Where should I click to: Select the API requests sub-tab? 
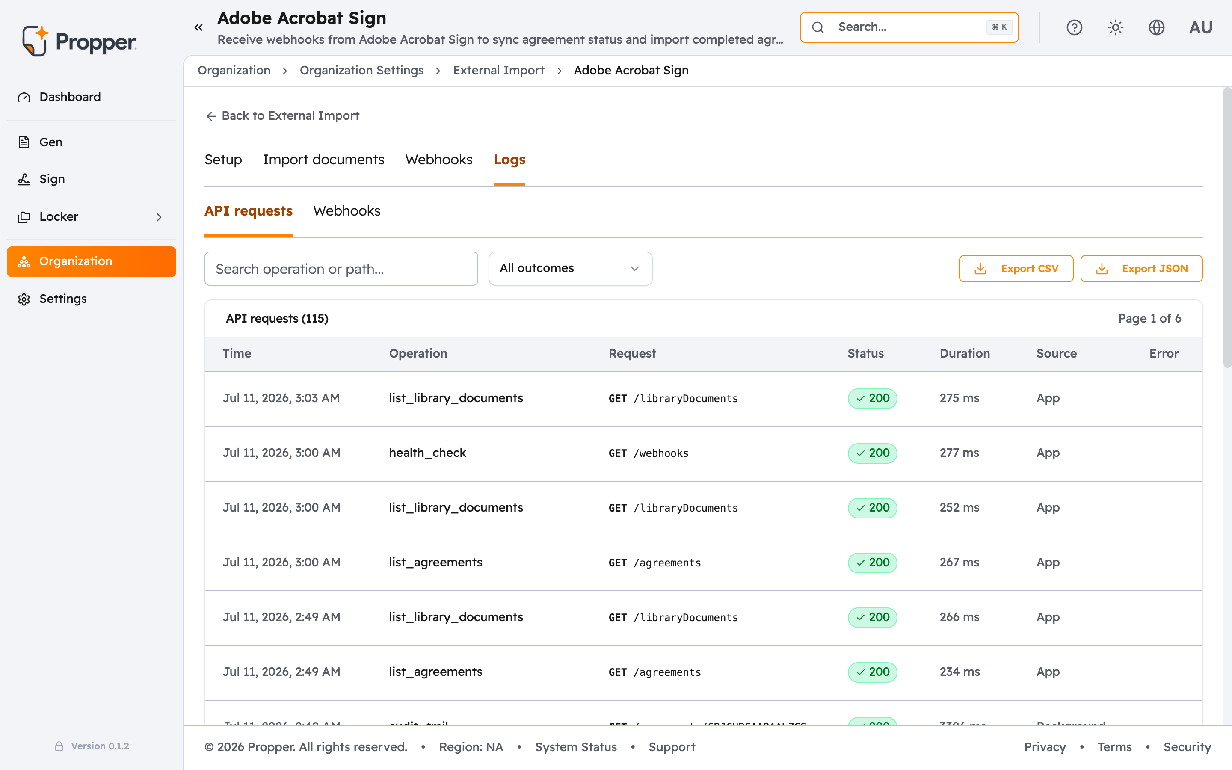pyautogui.click(x=249, y=211)
